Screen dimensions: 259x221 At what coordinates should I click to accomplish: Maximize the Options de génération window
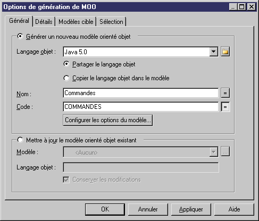(x=242, y=7)
